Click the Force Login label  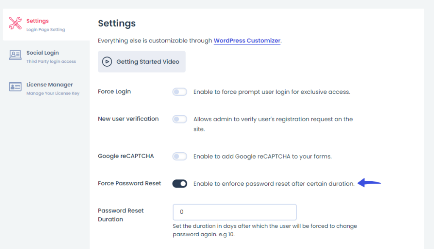click(114, 91)
